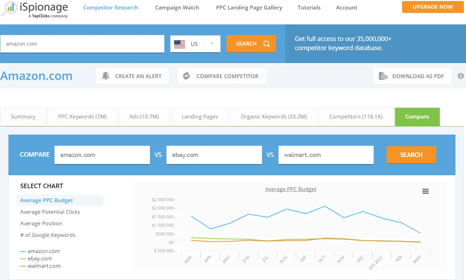Click the ebay.com compare input field
Image resolution: width=466 pixels, height=280 pixels.
214,155
